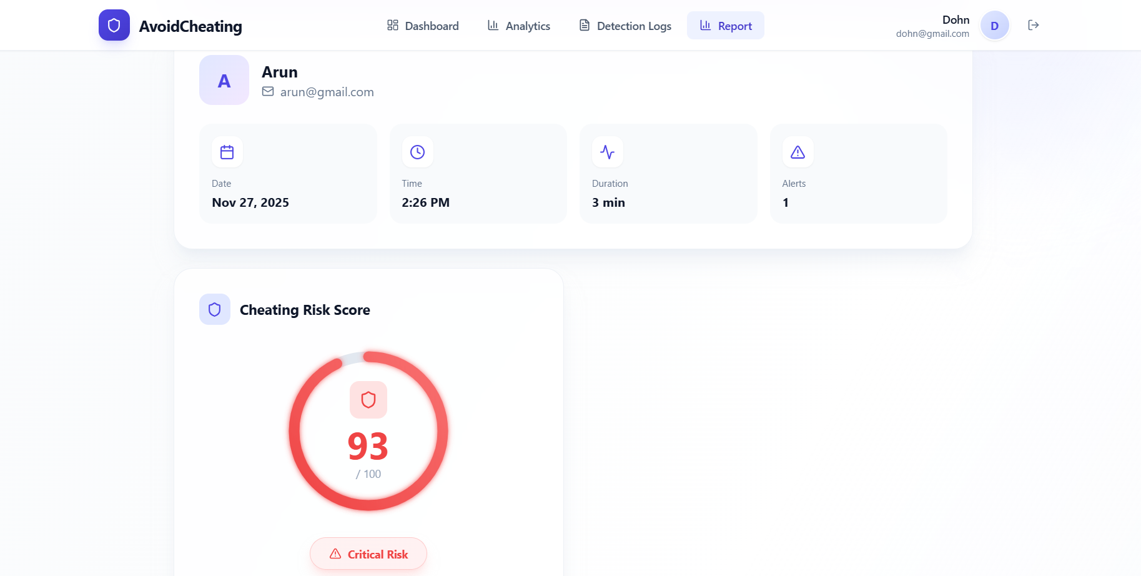1141x576 pixels.
Task: Click the clock icon in the Time card
Action: (418, 152)
